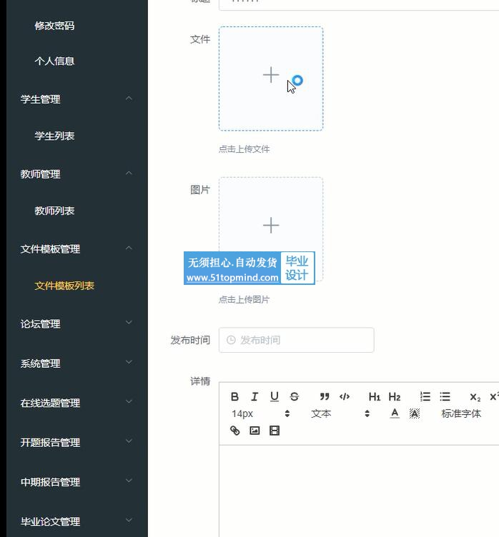This screenshot has width=499, height=537.
Task: Apply underline formatting in the editor
Action: 275,397
